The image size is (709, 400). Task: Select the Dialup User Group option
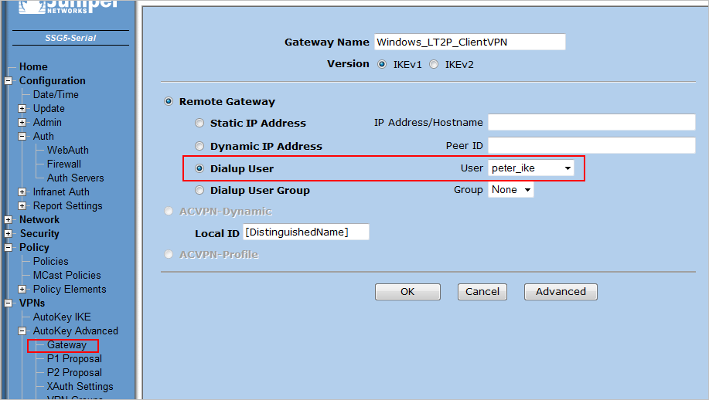point(200,191)
